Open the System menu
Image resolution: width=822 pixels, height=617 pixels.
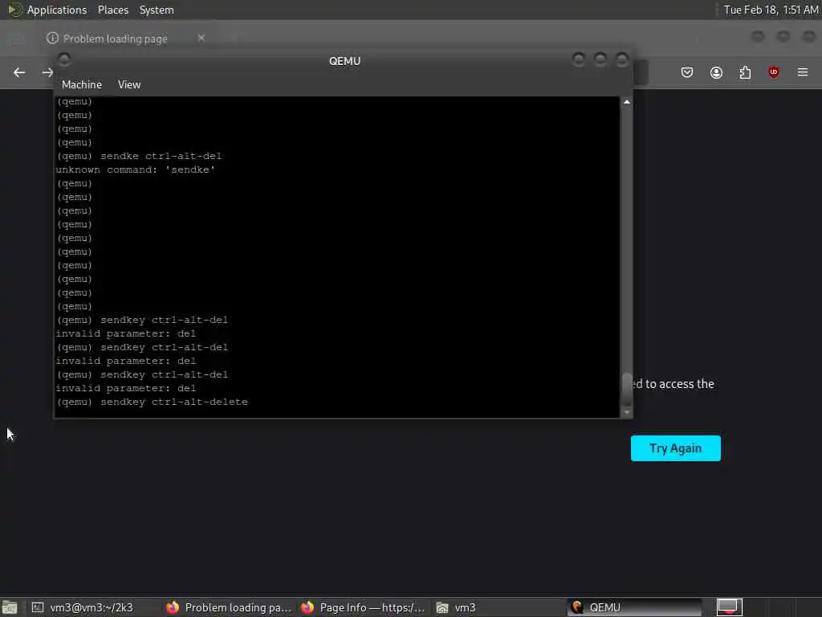pyautogui.click(x=157, y=10)
